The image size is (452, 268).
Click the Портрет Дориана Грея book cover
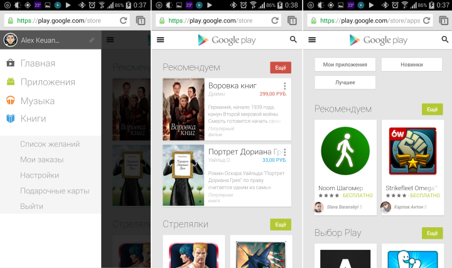point(183,175)
